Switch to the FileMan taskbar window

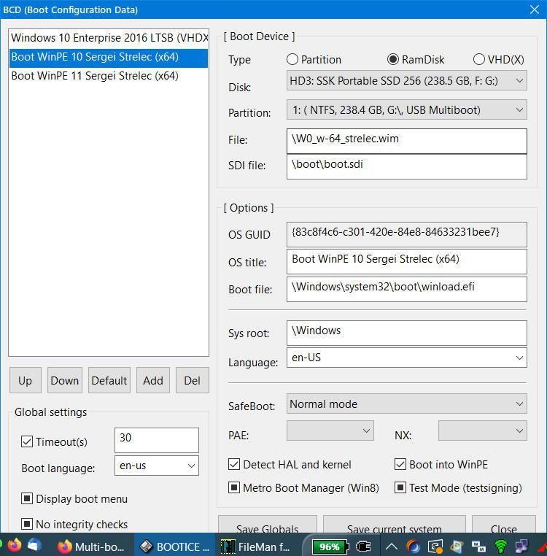click(256, 547)
